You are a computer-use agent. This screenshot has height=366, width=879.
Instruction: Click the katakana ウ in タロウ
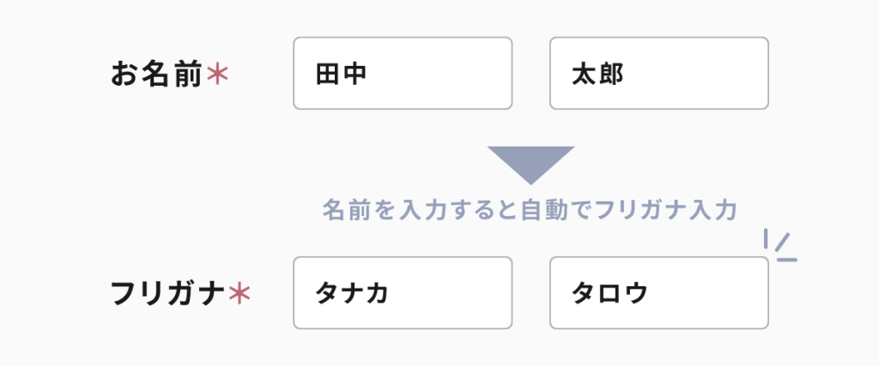tap(636, 294)
